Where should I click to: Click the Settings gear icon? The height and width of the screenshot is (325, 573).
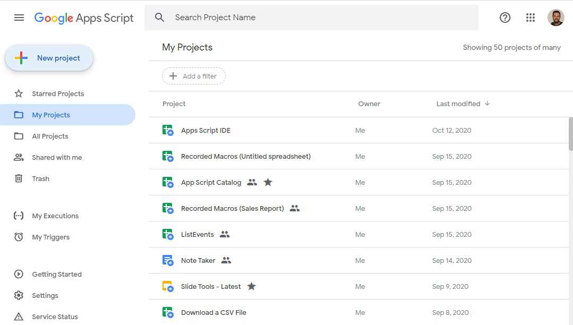pyautogui.click(x=19, y=295)
